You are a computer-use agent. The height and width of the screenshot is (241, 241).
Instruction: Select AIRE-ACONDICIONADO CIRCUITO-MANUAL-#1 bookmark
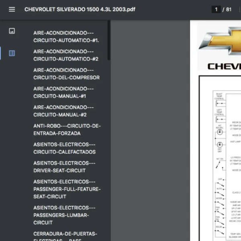coord(63,92)
